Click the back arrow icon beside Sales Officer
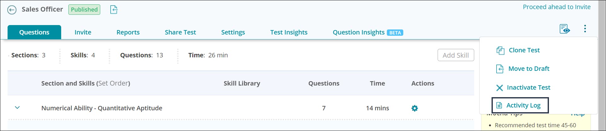Viewport: 606px width, 131px height. point(12,10)
